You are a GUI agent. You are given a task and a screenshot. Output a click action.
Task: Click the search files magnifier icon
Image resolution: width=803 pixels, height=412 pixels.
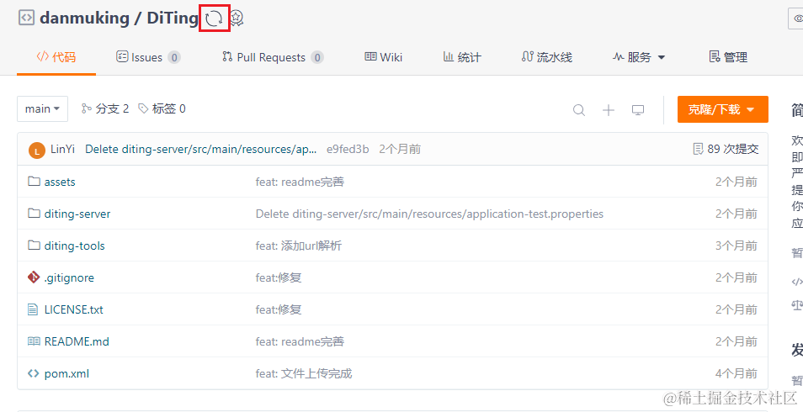(x=579, y=110)
